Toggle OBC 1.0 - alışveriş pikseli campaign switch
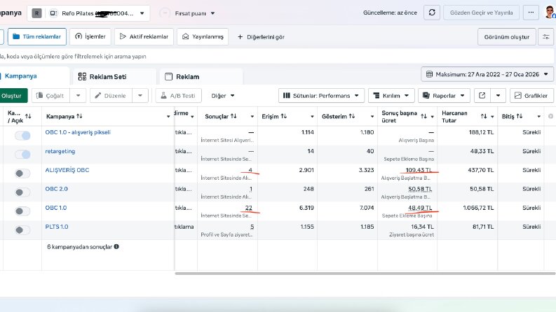This screenshot has height=312, width=556. 22,136
